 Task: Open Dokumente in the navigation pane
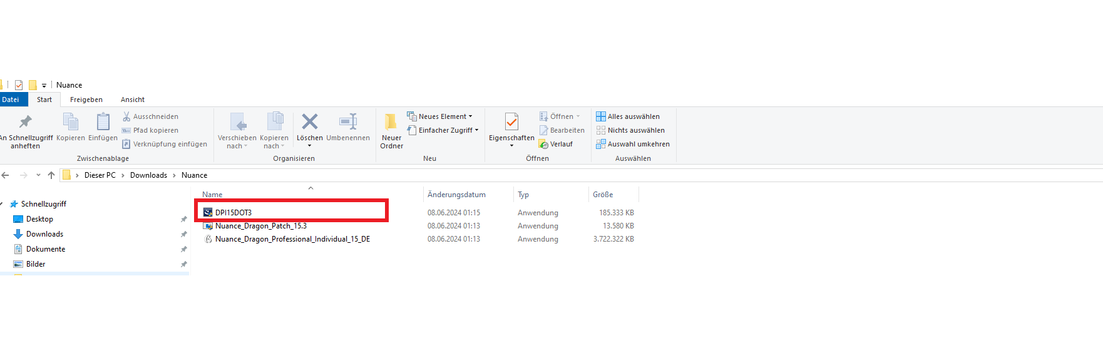pyautogui.click(x=46, y=249)
